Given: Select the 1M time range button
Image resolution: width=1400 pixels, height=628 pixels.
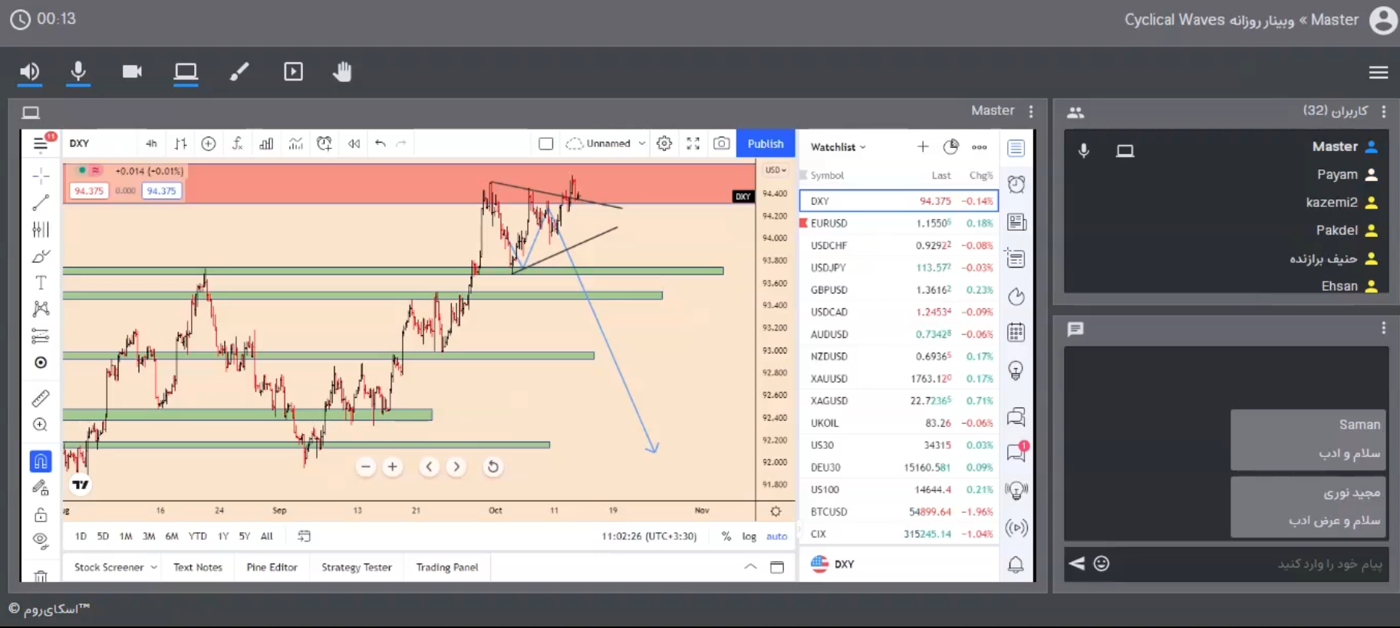Looking at the screenshot, I should (126, 537).
